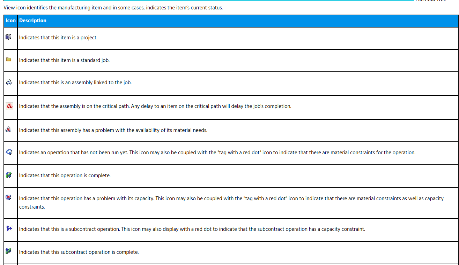Screen dimensions: 459x265
Task: Click the 'Icon' column header
Action: point(10,21)
